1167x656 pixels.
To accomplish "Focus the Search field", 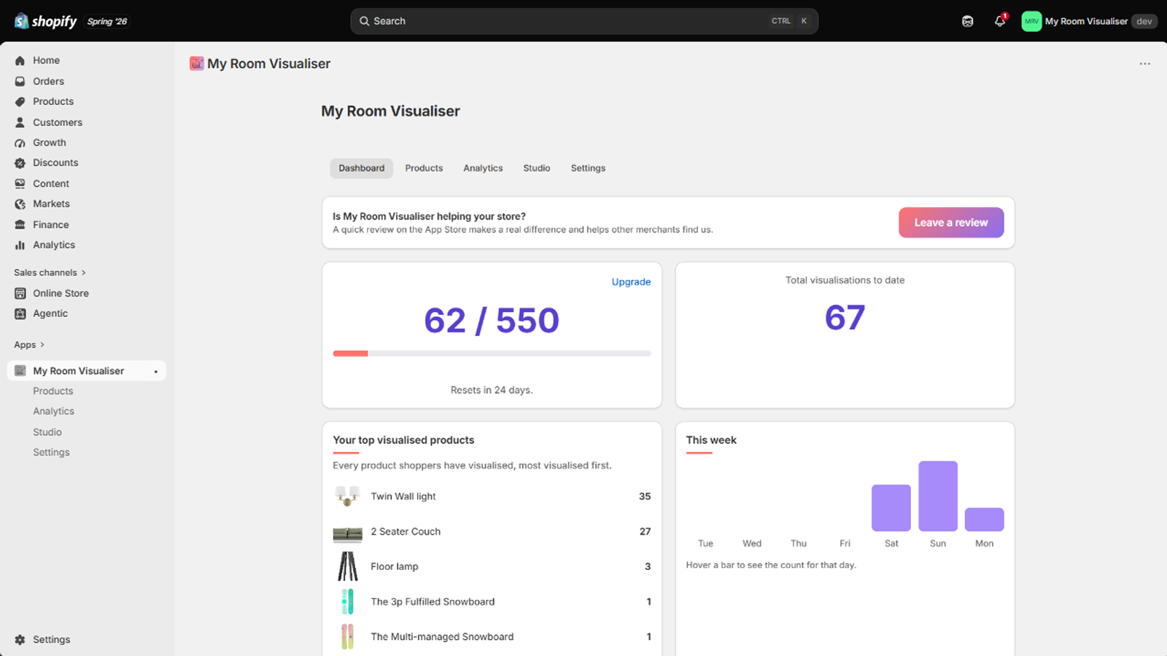I will (584, 21).
